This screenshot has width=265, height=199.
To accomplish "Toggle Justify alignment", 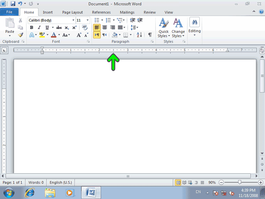I will [x=120, y=27].
